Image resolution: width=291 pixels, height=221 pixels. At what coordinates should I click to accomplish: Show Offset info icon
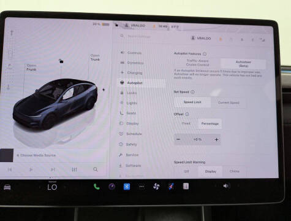[187, 114]
